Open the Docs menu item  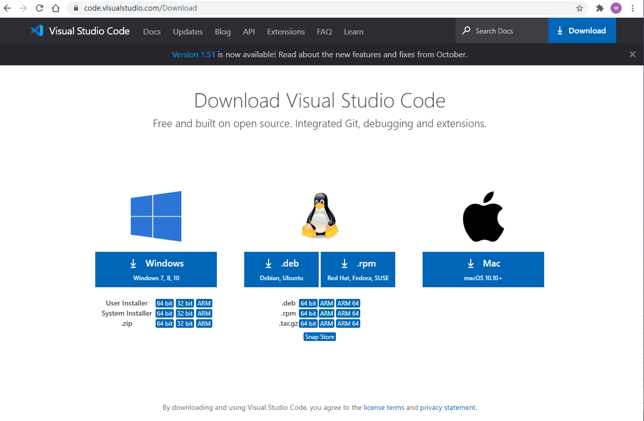(x=152, y=31)
